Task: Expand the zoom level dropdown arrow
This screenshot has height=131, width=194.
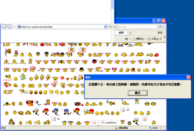Action: [x=161, y=128]
